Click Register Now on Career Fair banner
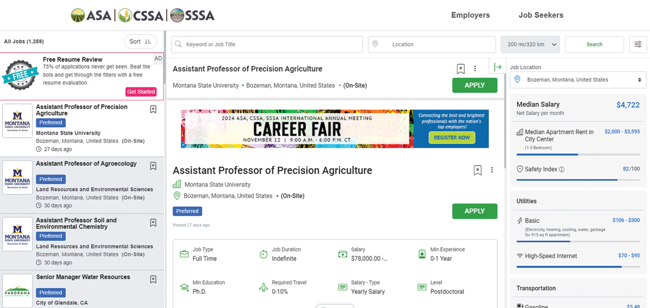Image resolution: width=650 pixels, height=308 pixels. (452, 137)
